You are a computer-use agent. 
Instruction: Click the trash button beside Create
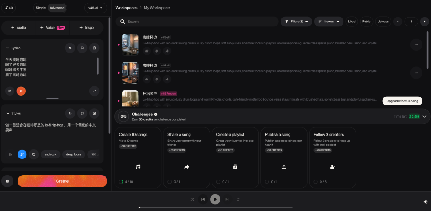pos(8,181)
